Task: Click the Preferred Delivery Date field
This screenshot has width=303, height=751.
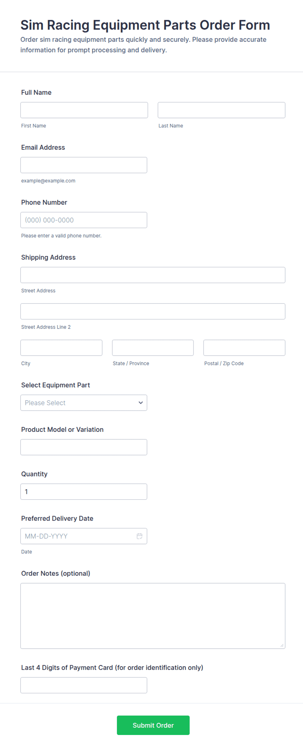Action: click(78, 536)
